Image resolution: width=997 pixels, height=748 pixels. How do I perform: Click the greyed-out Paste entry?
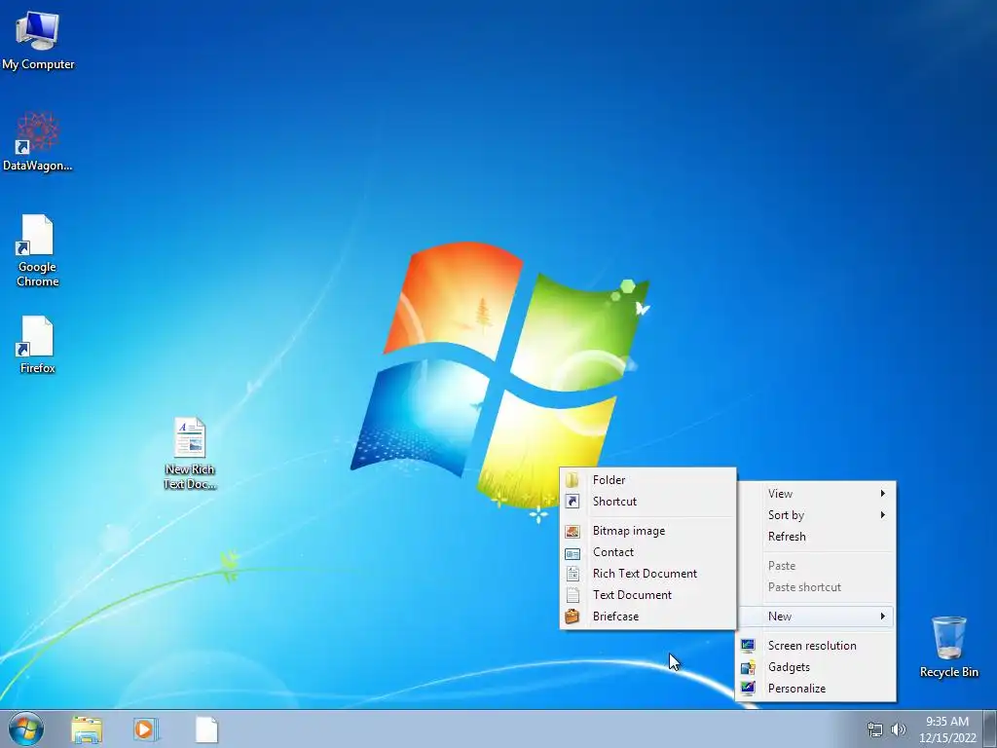(816, 566)
